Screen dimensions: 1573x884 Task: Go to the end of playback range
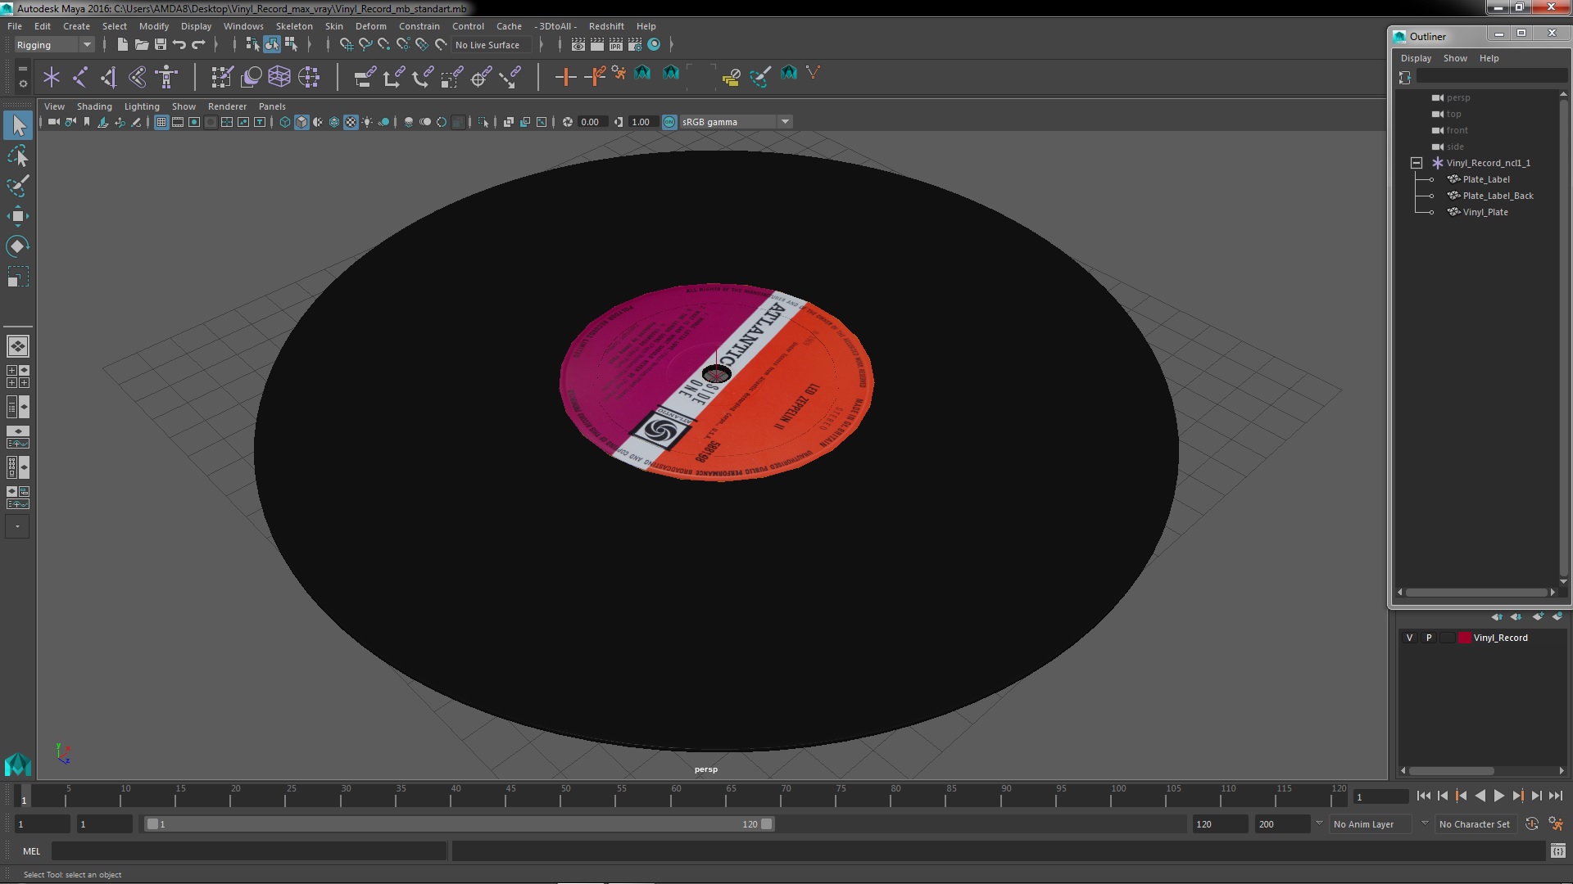pos(1555,796)
